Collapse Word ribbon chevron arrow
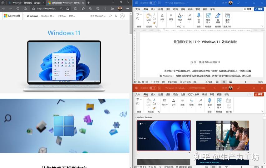This screenshot has width=266, height=168. coord(262,26)
